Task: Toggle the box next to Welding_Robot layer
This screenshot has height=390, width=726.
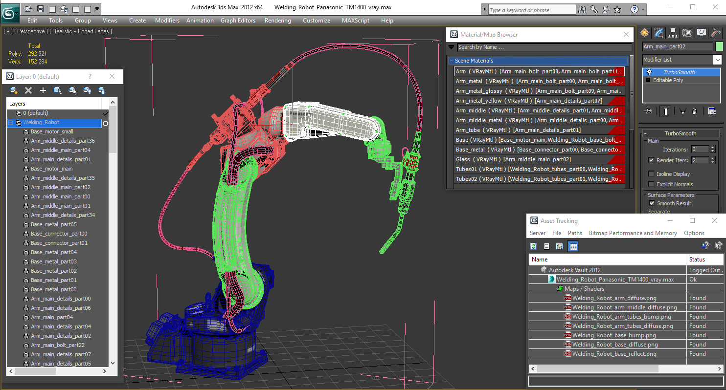Action: [x=105, y=123]
